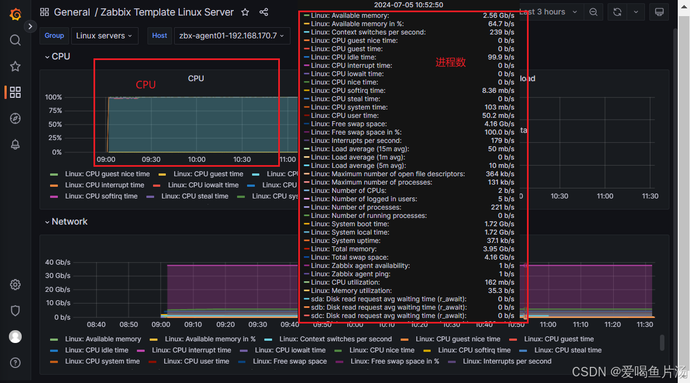Viewport: 690px width, 383px height.
Task: Open starred dashboards from the sidebar
Action: [x=16, y=66]
